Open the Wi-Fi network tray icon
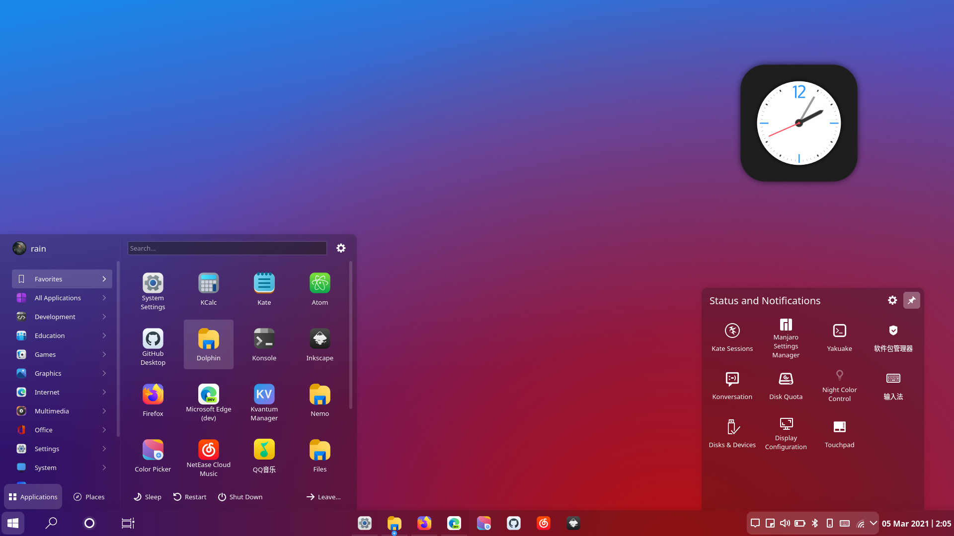This screenshot has width=954, height=536. pos(860,523)
